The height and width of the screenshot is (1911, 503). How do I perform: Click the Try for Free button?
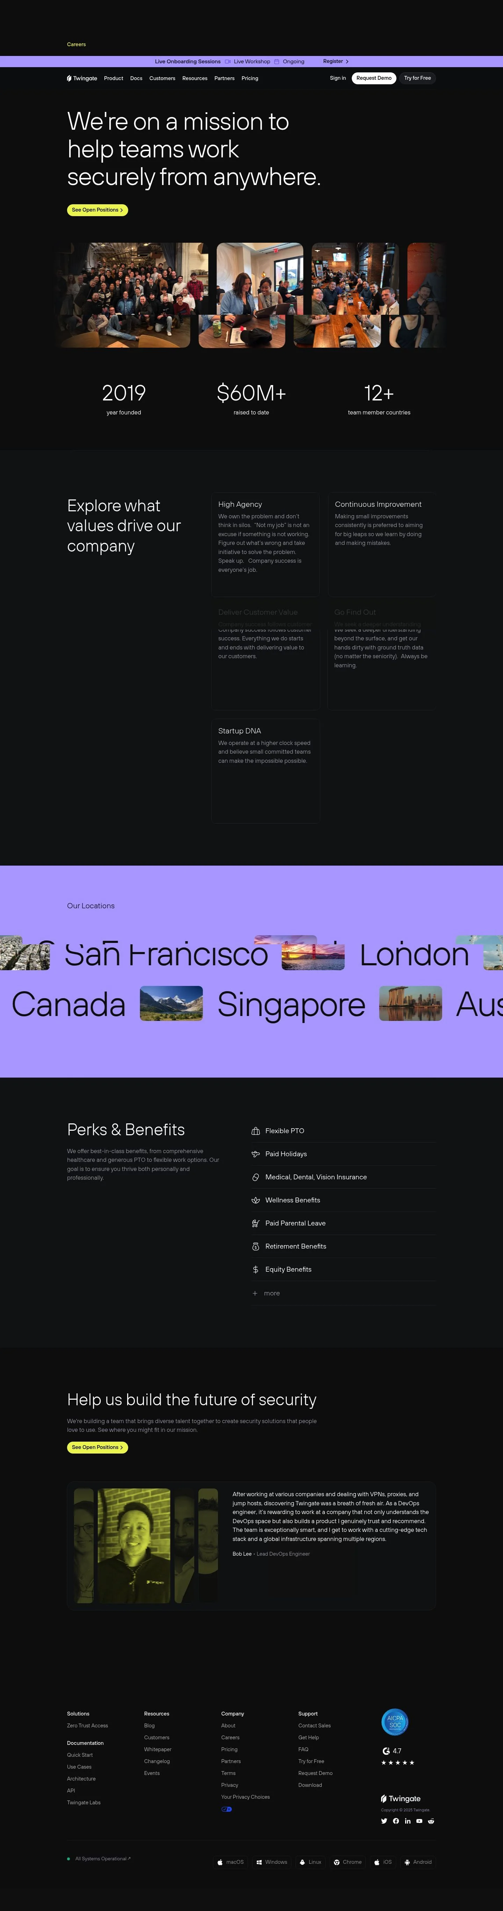(417, 78)
